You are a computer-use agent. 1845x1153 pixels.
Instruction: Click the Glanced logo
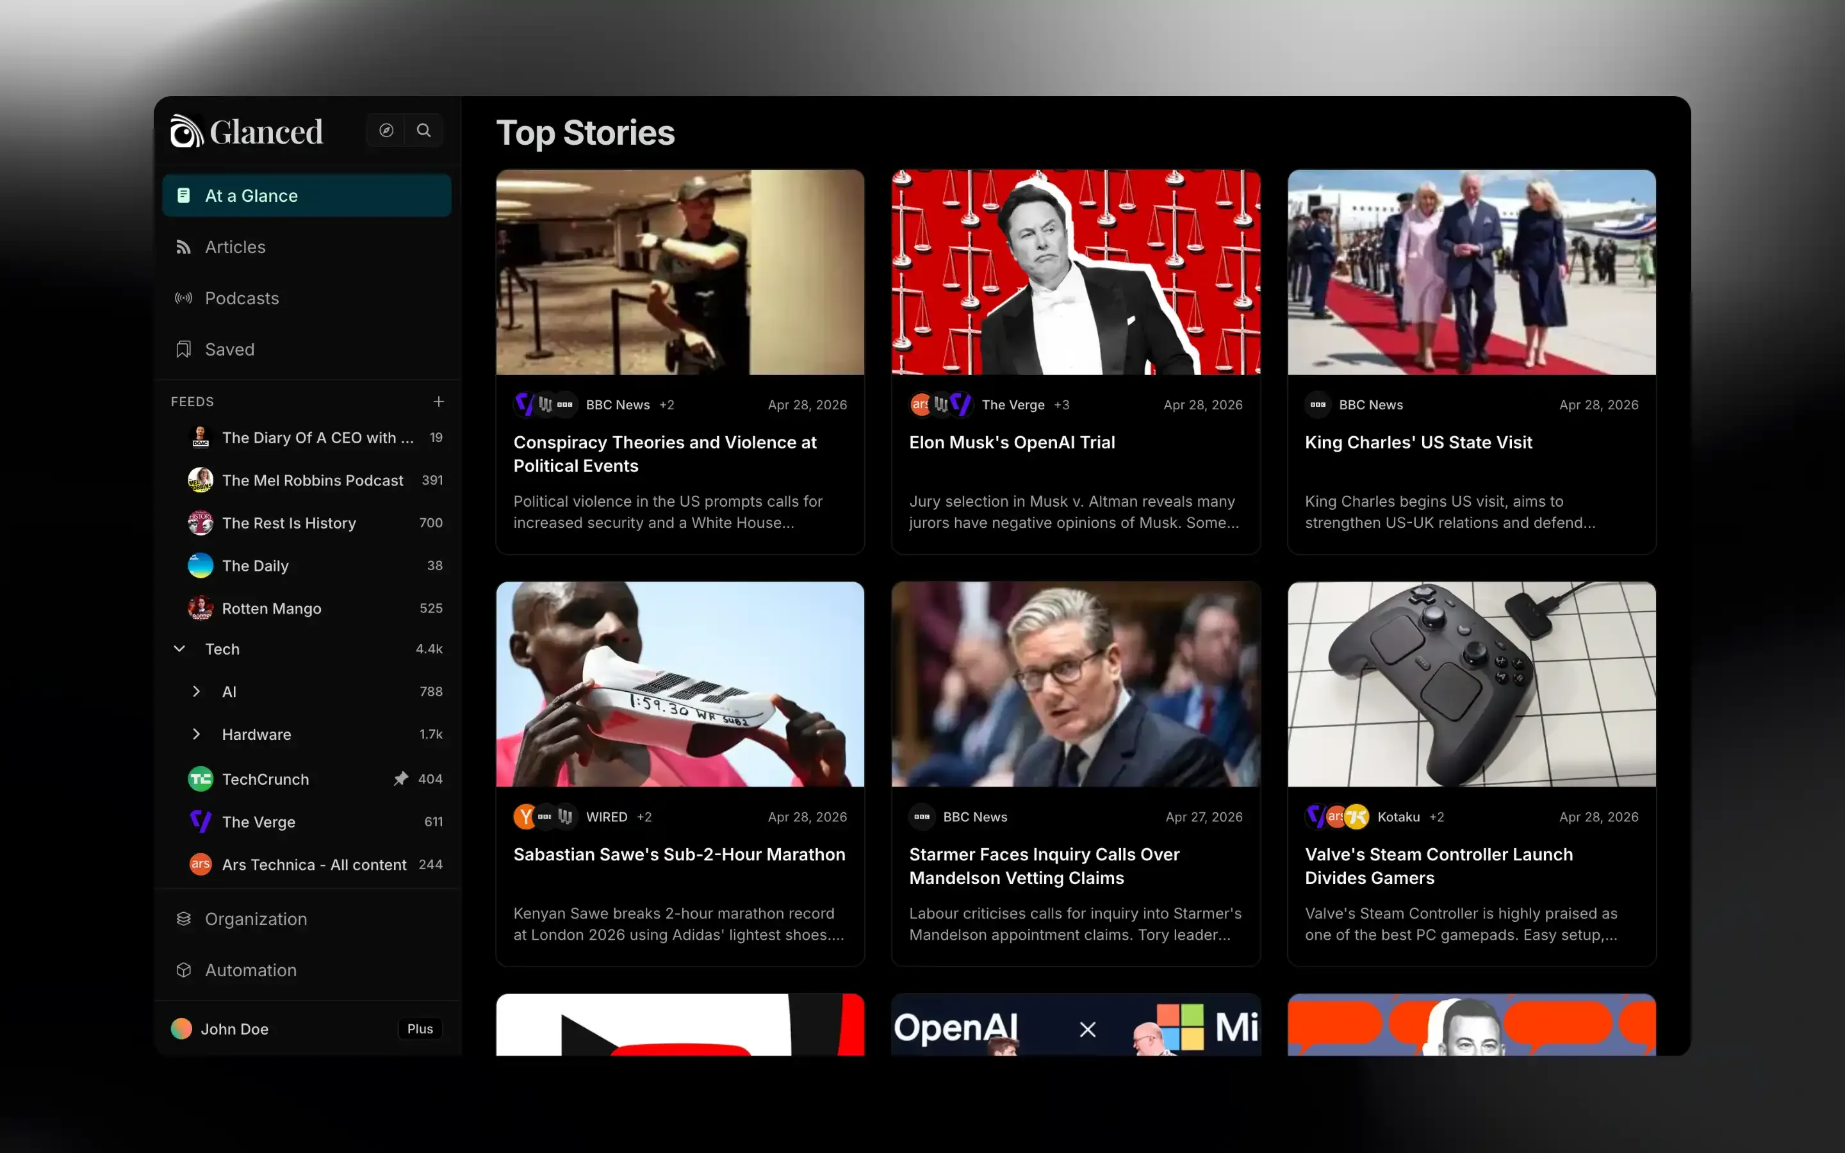tap(246, 131)
